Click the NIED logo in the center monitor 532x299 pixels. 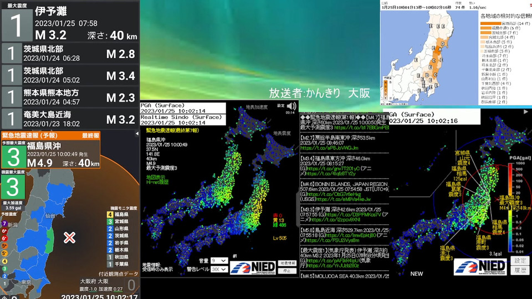coord(253,267)
